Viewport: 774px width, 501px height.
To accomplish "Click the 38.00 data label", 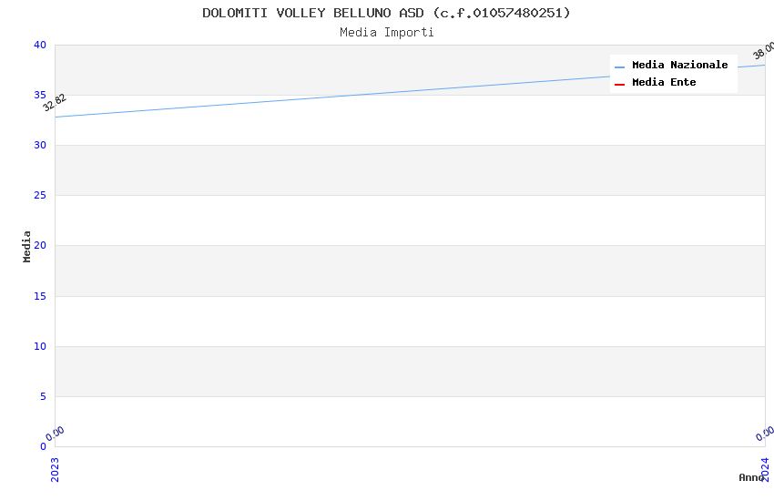I will (763, 50).
